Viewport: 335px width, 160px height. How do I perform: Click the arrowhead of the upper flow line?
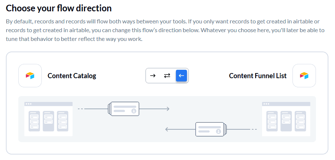pyautogui.click(x=168, y=109)
